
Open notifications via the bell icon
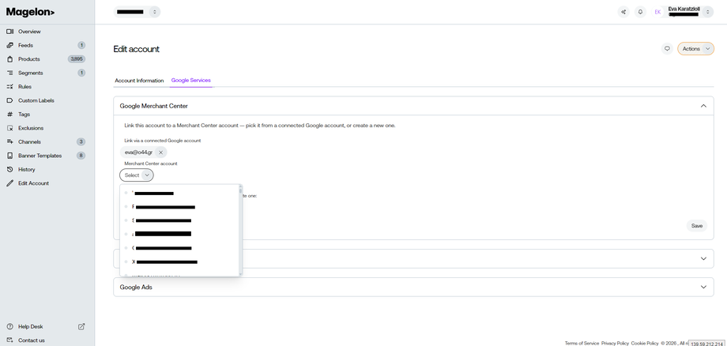(x=640, y=12)
